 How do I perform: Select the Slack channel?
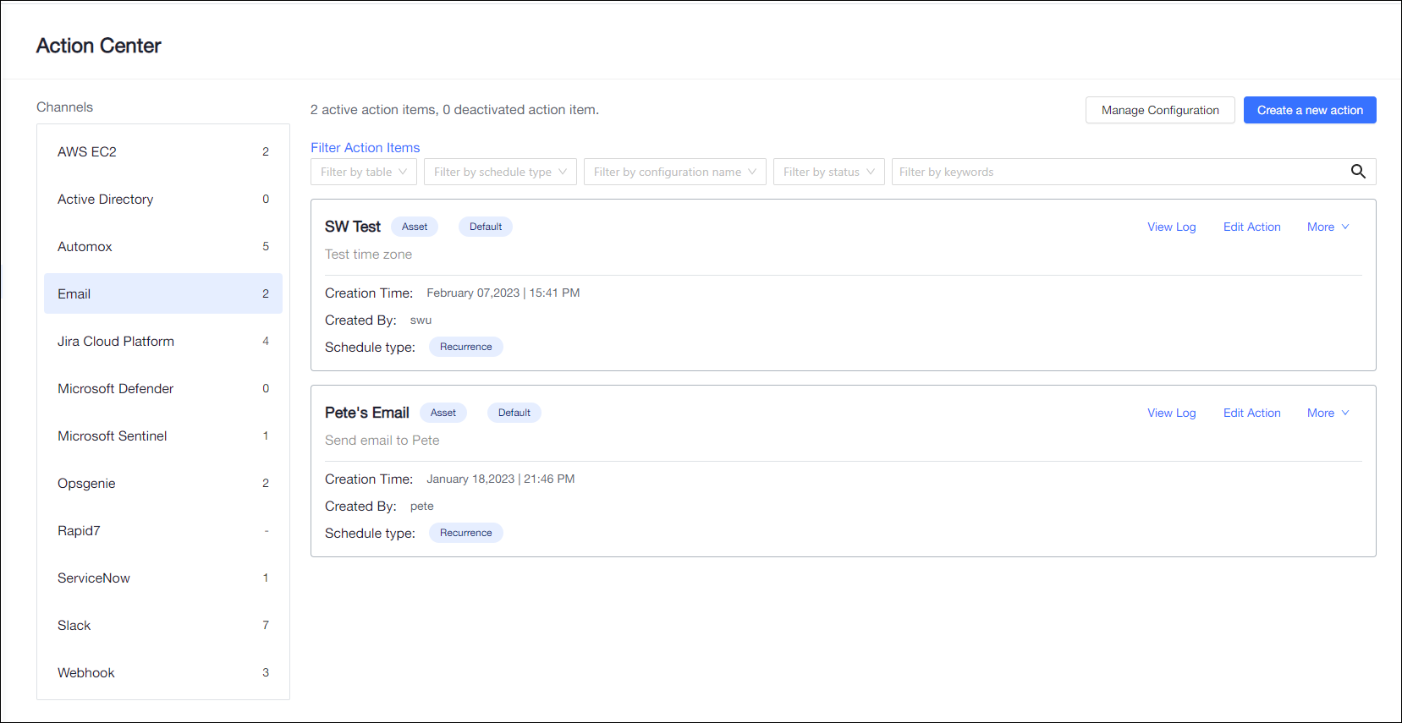click(162, 625)
